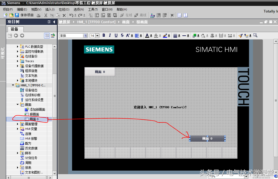Select the dark 画面 0 button on canvas
This screenshot has height=179, width=278.
[207, 139]
